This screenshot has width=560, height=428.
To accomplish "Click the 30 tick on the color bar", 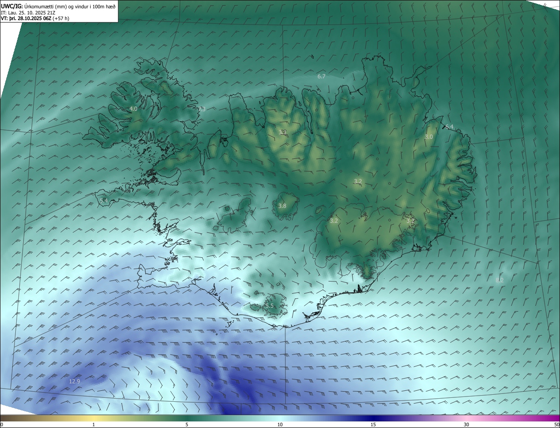I will [x=466, y=424].
